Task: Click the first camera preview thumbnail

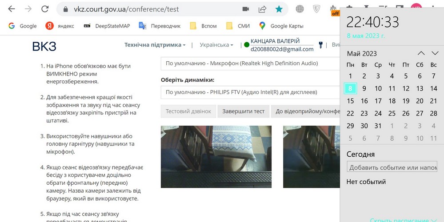Action: coord(216,157)
